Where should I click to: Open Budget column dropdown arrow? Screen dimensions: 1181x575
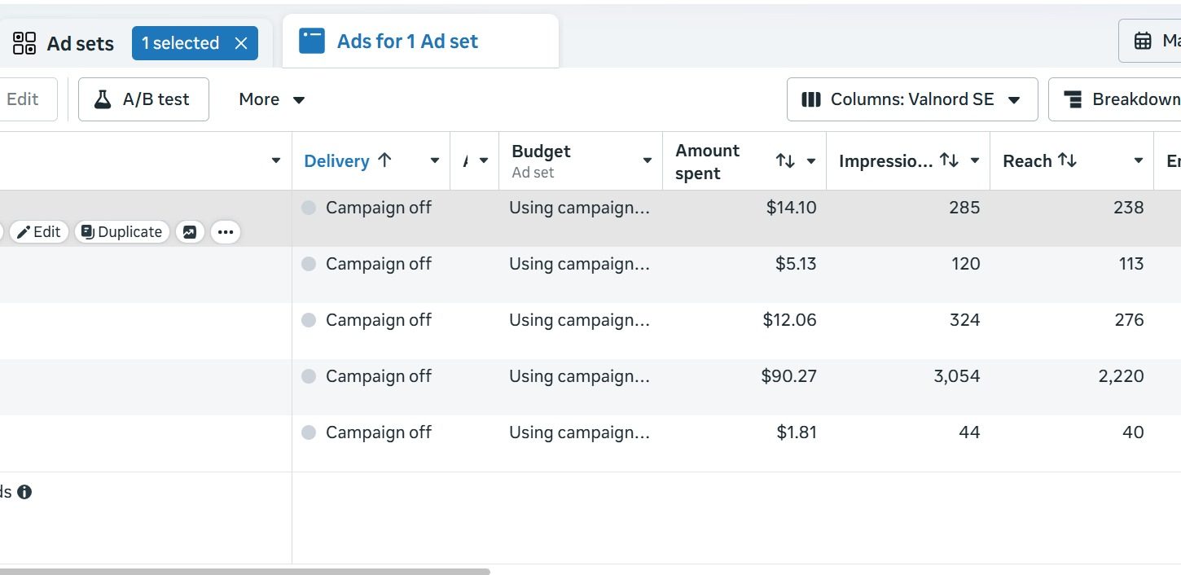pos(648,160)
